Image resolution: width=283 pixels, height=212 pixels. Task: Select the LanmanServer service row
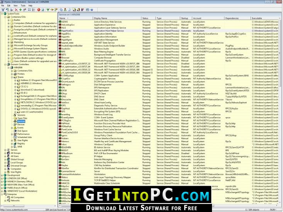(169, 171)
